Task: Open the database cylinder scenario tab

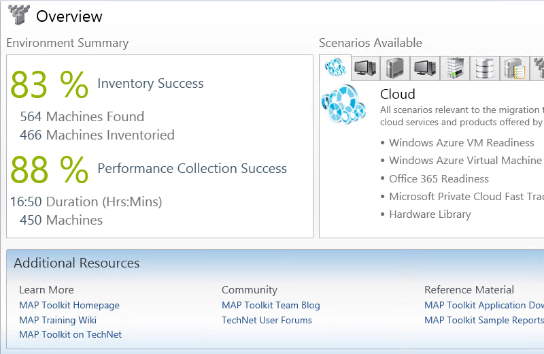Action: pos(485,68)
